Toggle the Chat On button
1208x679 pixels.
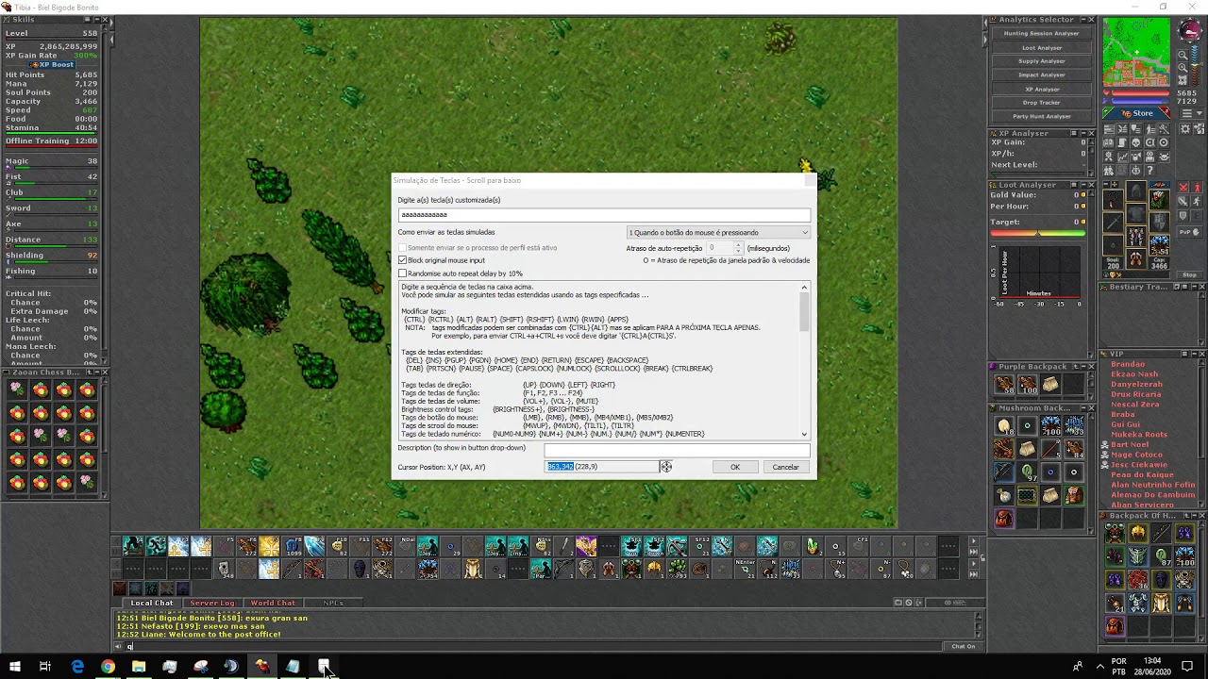coord(963,646)
